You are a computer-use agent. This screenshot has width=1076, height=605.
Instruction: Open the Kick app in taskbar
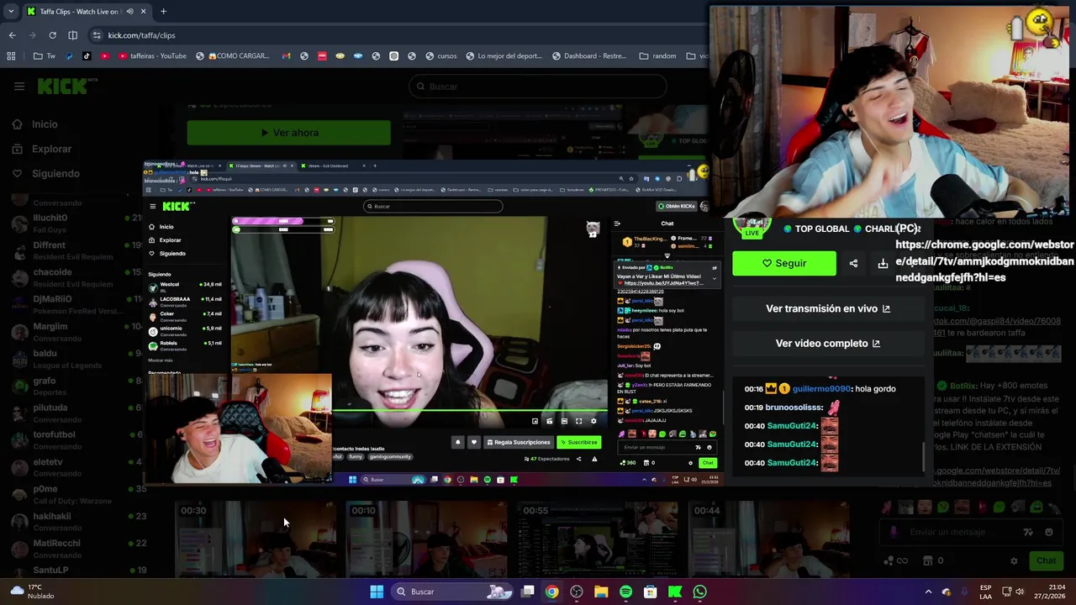point(675,592)
